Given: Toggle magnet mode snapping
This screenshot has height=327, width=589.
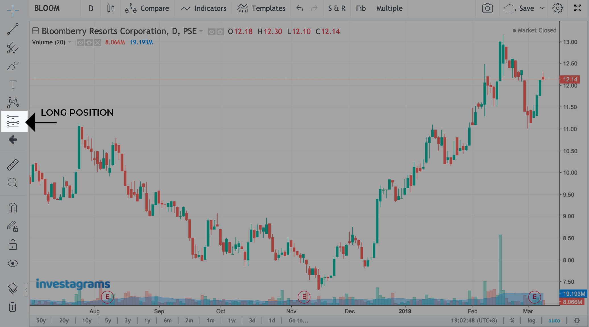Looking at the screenshot, I should tap(13, 208).
